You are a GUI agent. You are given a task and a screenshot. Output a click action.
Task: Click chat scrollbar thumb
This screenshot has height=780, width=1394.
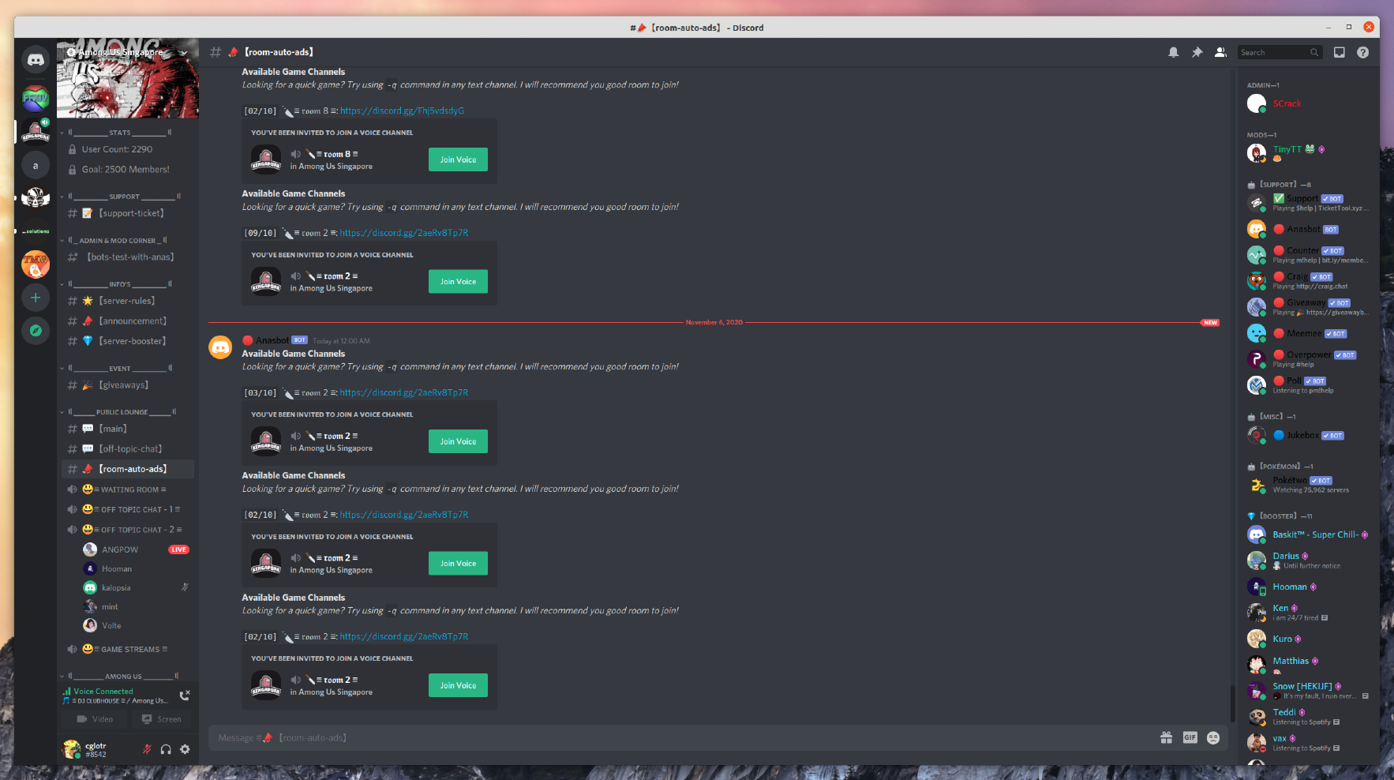[x=1231, y=703]
